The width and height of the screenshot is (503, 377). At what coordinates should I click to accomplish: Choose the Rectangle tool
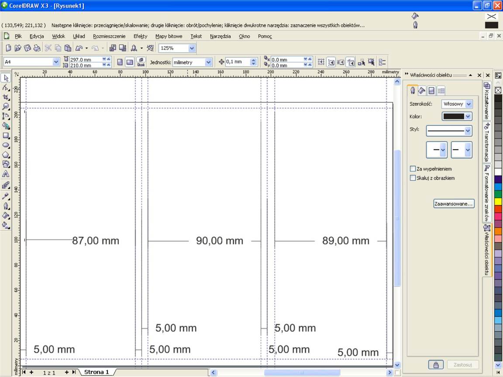pos(6,135)
